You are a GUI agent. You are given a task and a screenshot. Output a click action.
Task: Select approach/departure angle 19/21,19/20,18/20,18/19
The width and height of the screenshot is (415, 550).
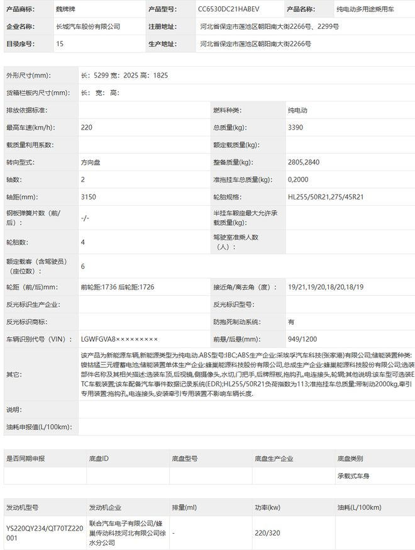tap(326, 288)
